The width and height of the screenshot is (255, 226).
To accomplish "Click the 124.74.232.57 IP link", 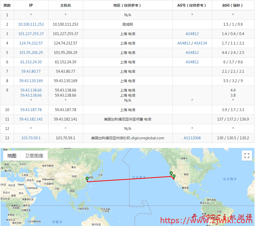I will pyautogui.click(x=31, y=43).
